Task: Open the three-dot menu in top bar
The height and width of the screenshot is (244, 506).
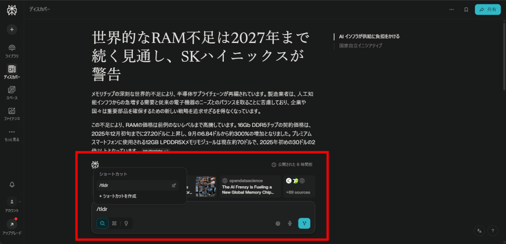Action: click(x=451, y=9)
